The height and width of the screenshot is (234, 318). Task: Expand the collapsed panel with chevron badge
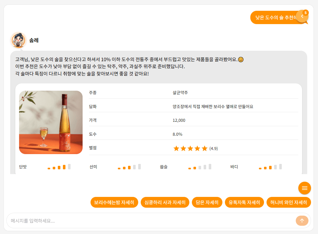[302, 16]
